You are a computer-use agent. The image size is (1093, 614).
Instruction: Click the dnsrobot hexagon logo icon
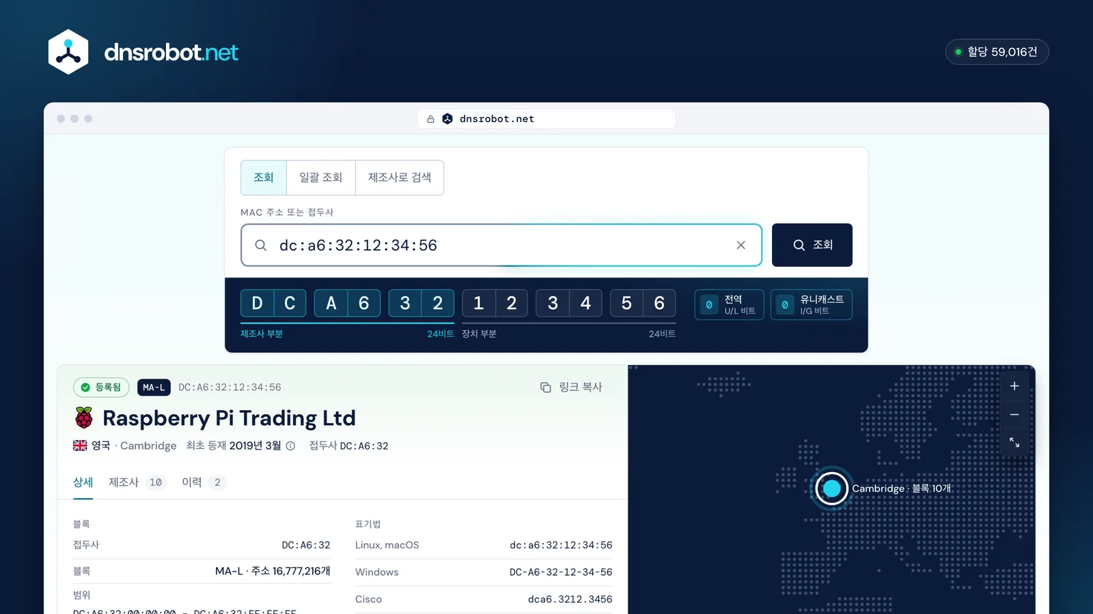coord(68,52)
